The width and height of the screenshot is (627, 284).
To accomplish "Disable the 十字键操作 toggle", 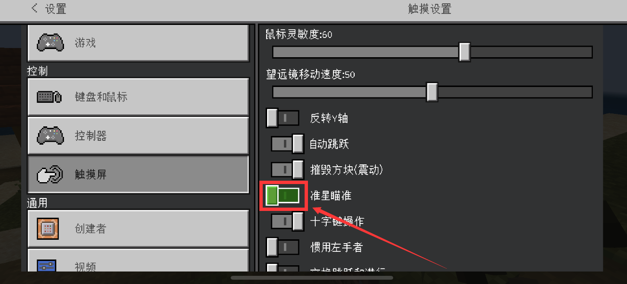I will point(287,221).
